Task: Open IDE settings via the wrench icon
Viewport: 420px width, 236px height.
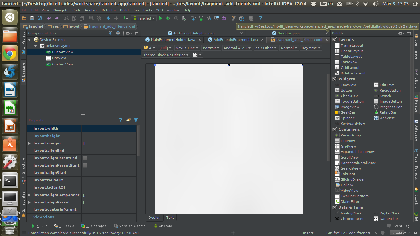Action: coord(234,18)
